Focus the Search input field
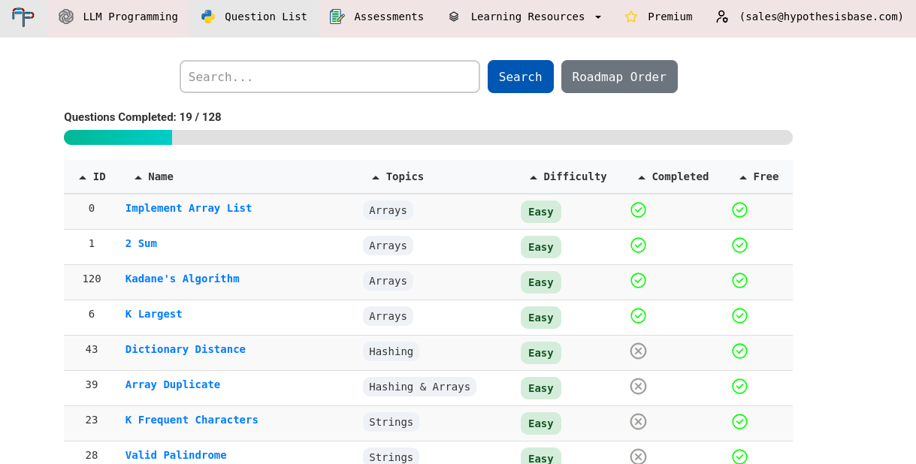 330,77
